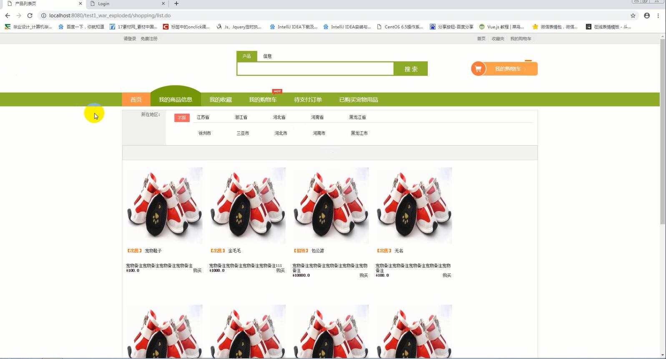Open the 在线表情模板 bookmark
Viewport: 666px width, 359px height.
point(608,27)
